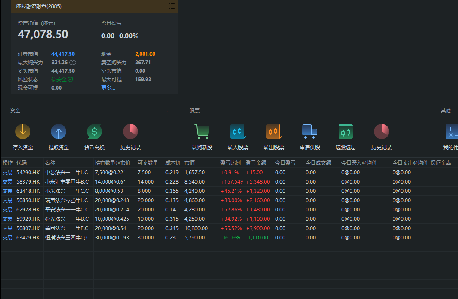Select the 恒指法兴三四牛Q.C name cell
Image resolution: width=458 pixels, height=299 pixels.
pyautogui.click(x=68, y=238)
